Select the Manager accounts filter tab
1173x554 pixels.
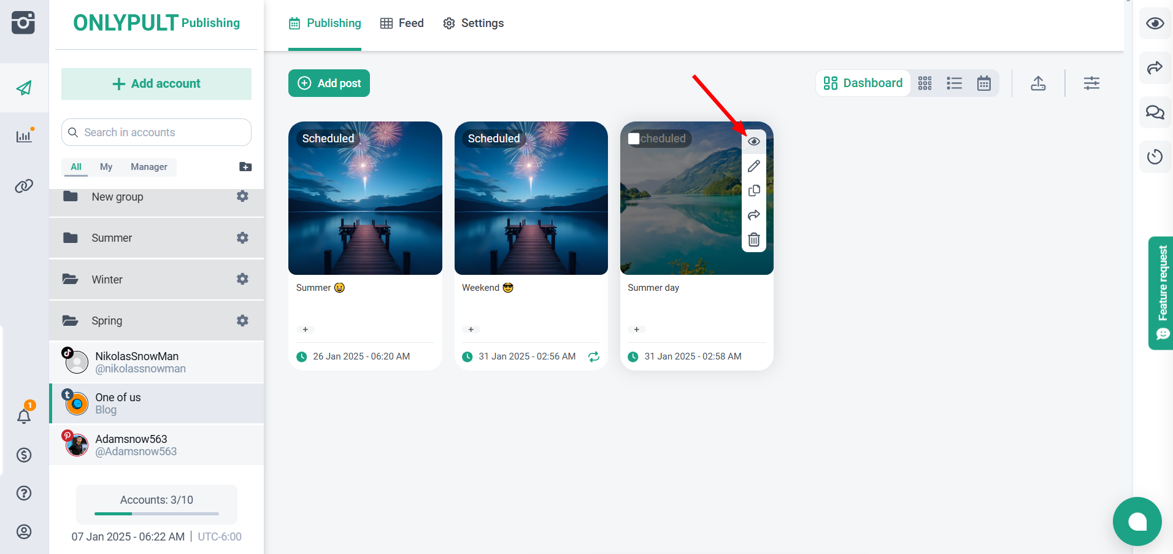coord(148,167)
